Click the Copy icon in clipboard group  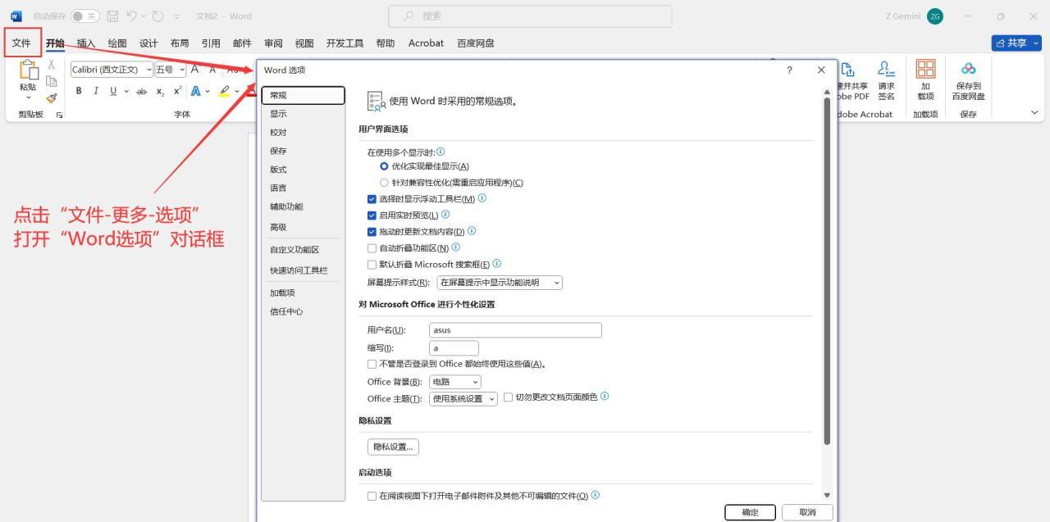(52, 81)
